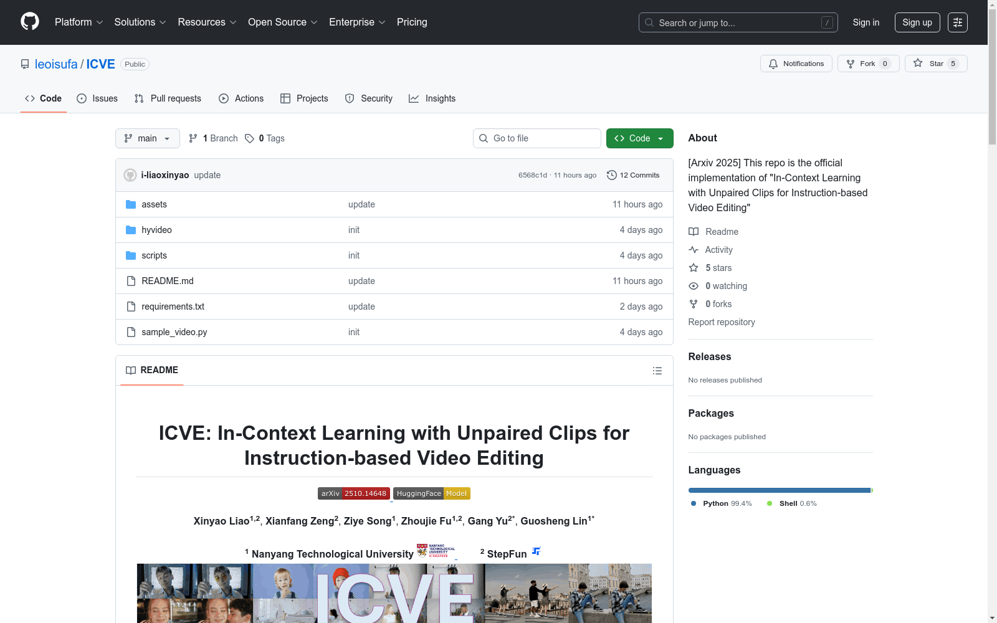Open the README outline list icon
Screen dimensions: 997x623
[657, 371]
